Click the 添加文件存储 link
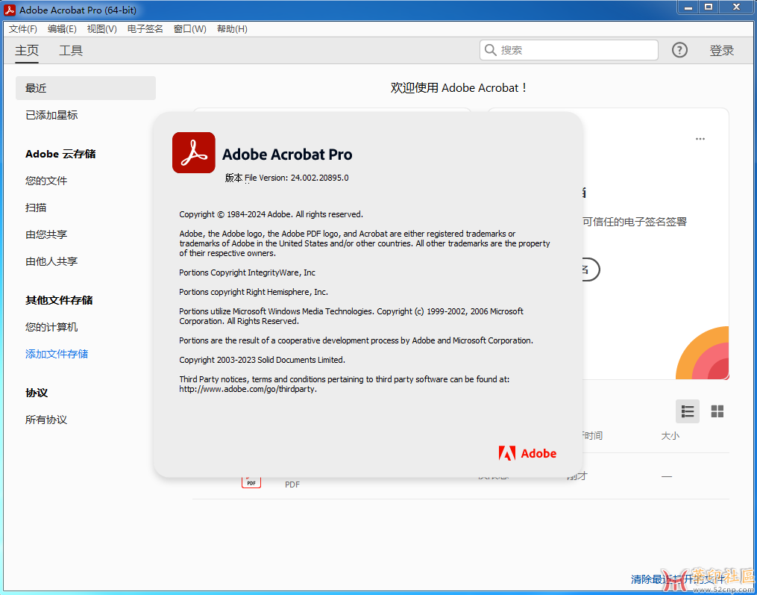This screenshot has height=595, width=757. pyautogui.click(x=57, y=354)
